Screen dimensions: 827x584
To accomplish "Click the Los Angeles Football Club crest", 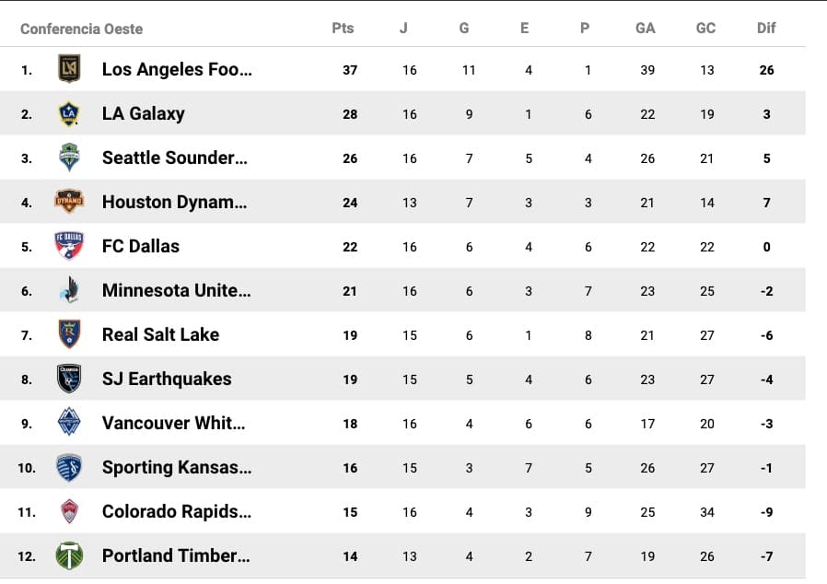I will 69,69.
